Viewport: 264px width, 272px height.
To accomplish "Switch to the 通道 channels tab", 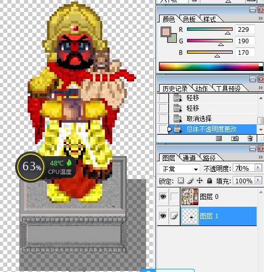I will point(189,158).
